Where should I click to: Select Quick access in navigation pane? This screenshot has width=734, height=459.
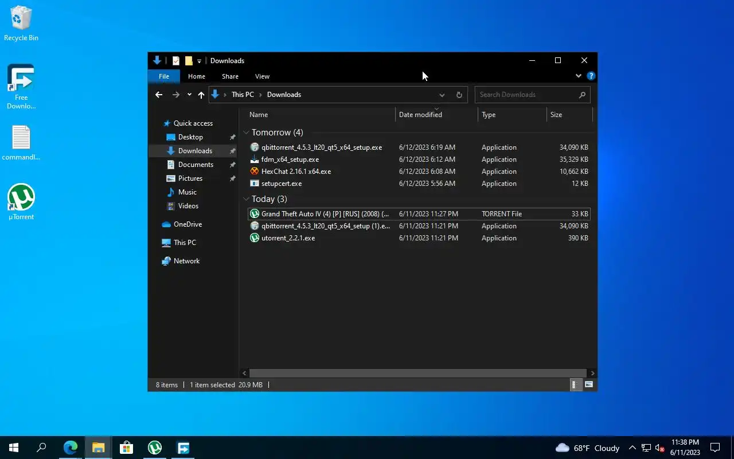click(193, 123)
